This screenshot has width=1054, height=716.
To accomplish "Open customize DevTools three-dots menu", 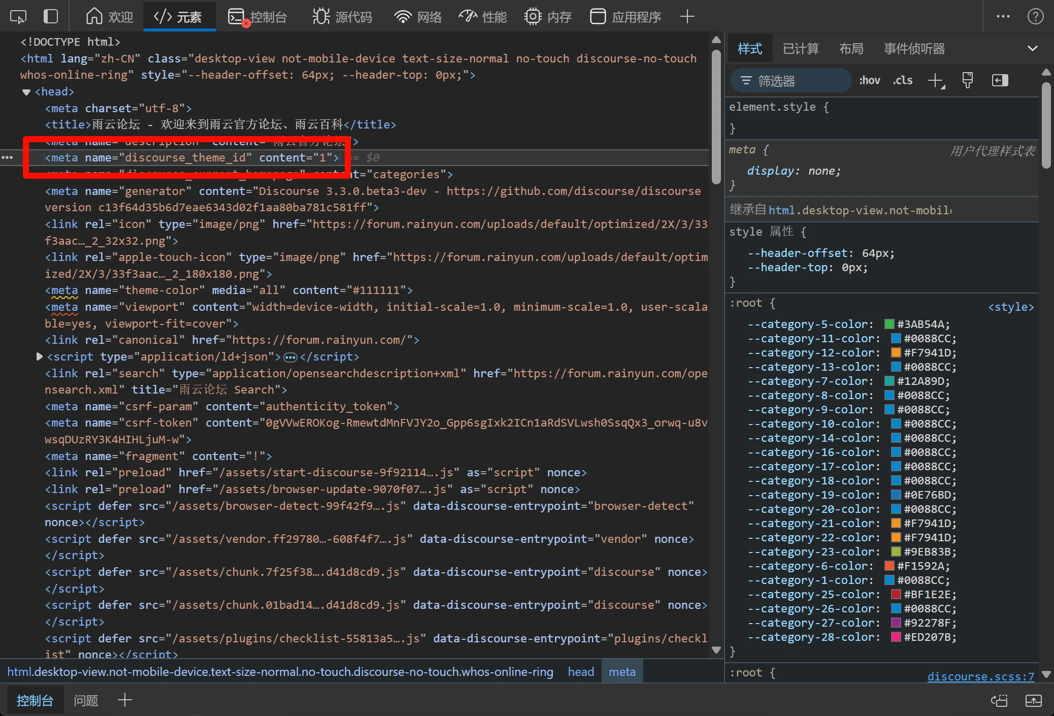I will coord(1003,17).
